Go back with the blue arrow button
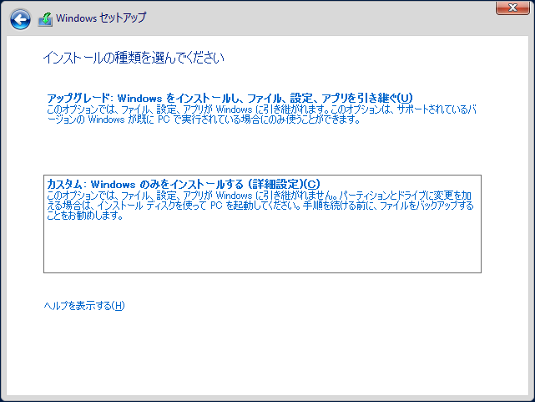The height and width of the screenshot is (402, 535). coord(20,19)
